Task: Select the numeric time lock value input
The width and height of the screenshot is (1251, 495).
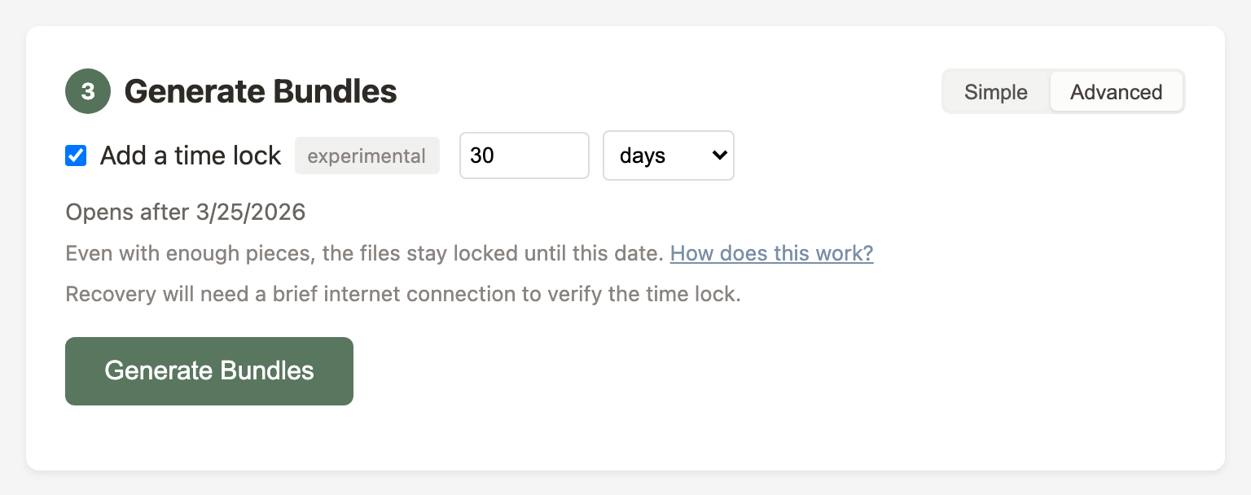Action: click(524, 156)
